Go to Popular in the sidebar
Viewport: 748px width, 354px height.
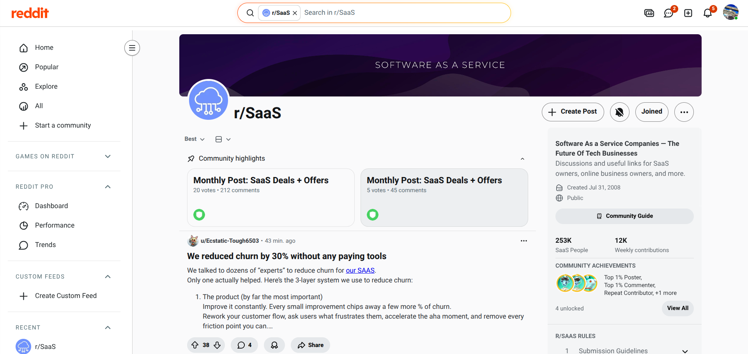pos(46,67)
